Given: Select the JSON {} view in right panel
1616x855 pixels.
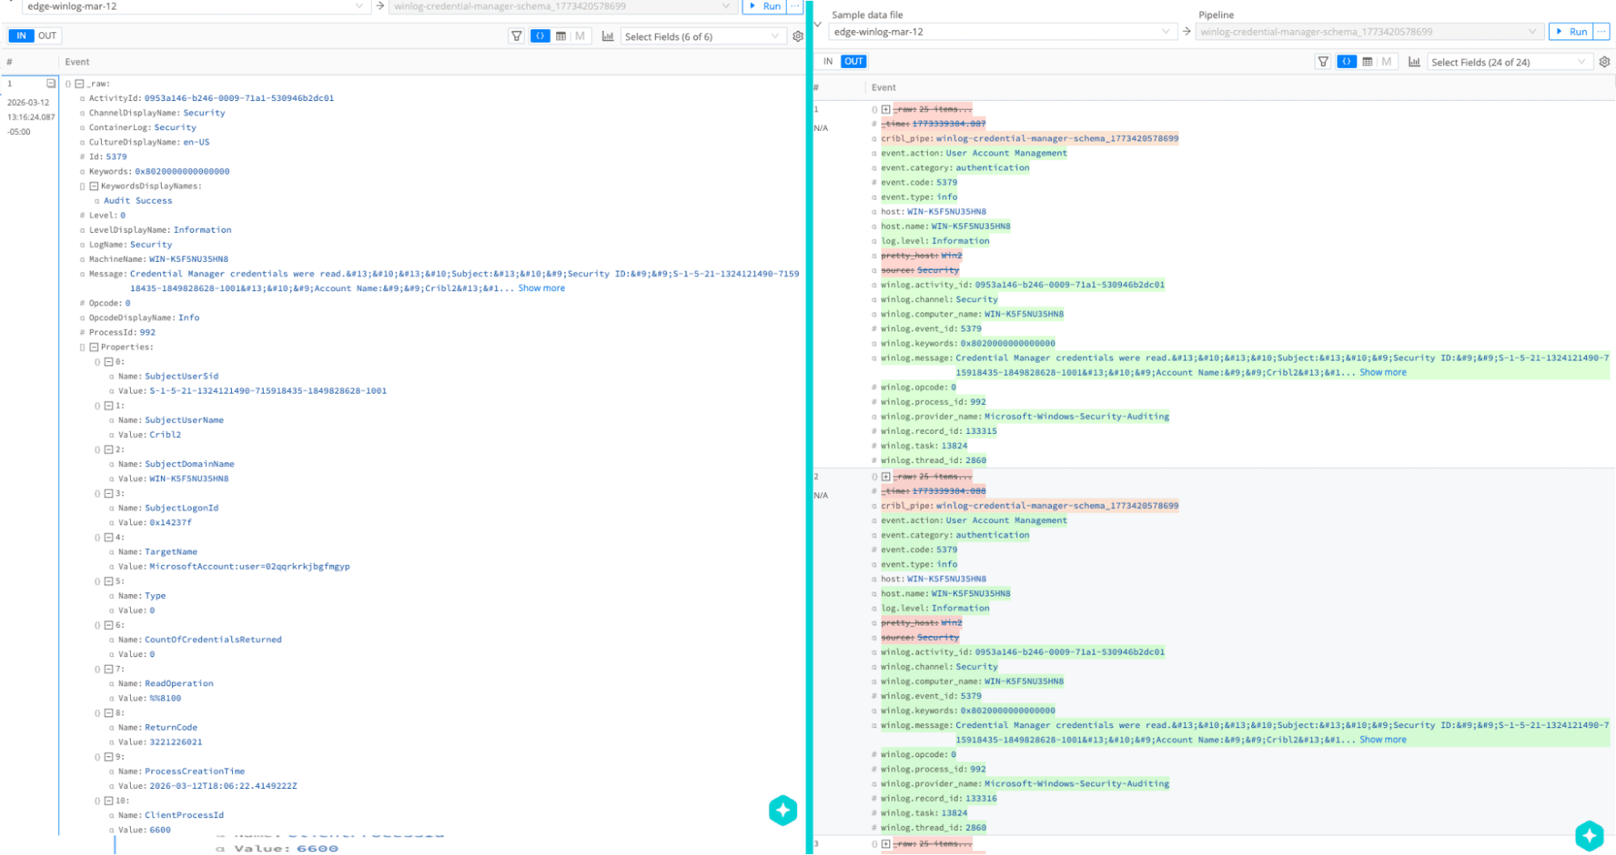Looking at the screenshot, I should 1346,61.
